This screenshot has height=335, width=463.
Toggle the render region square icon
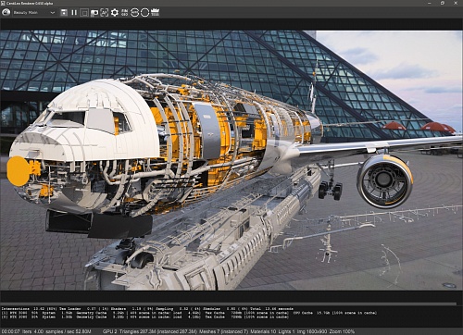[x=84, y=13]
